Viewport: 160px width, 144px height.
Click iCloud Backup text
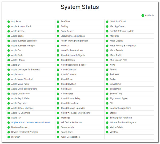click(x=68, y=60)
